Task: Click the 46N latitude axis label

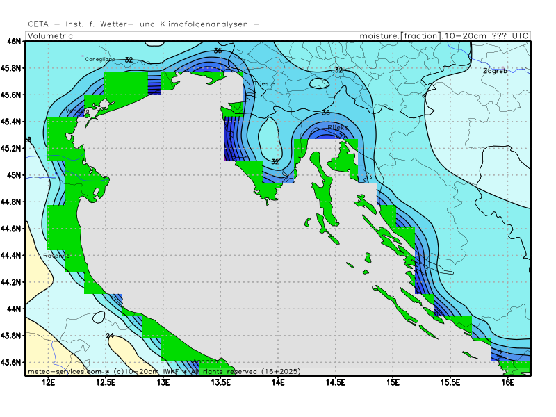Action: coord(14,41)
